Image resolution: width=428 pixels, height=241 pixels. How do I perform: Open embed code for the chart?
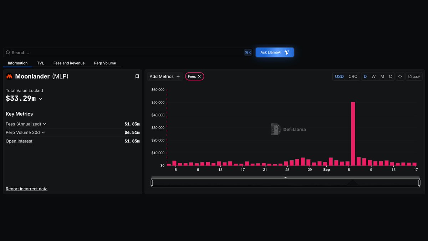pyautogui.click(x=400, y=76)
